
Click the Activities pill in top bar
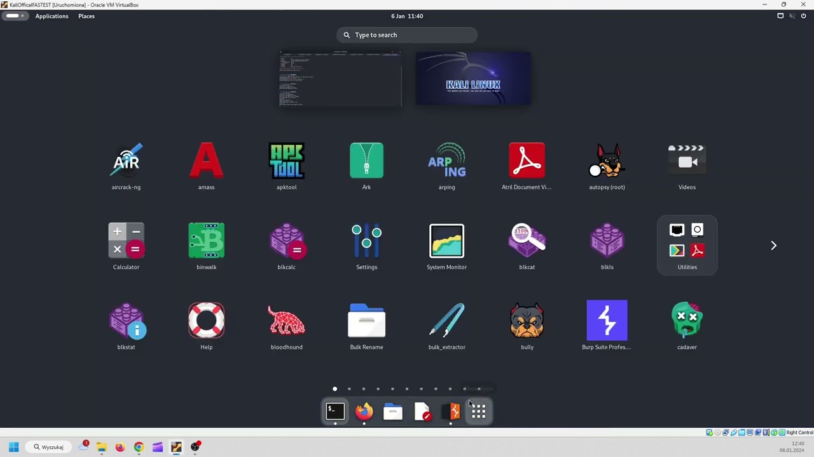pos(15,16)
